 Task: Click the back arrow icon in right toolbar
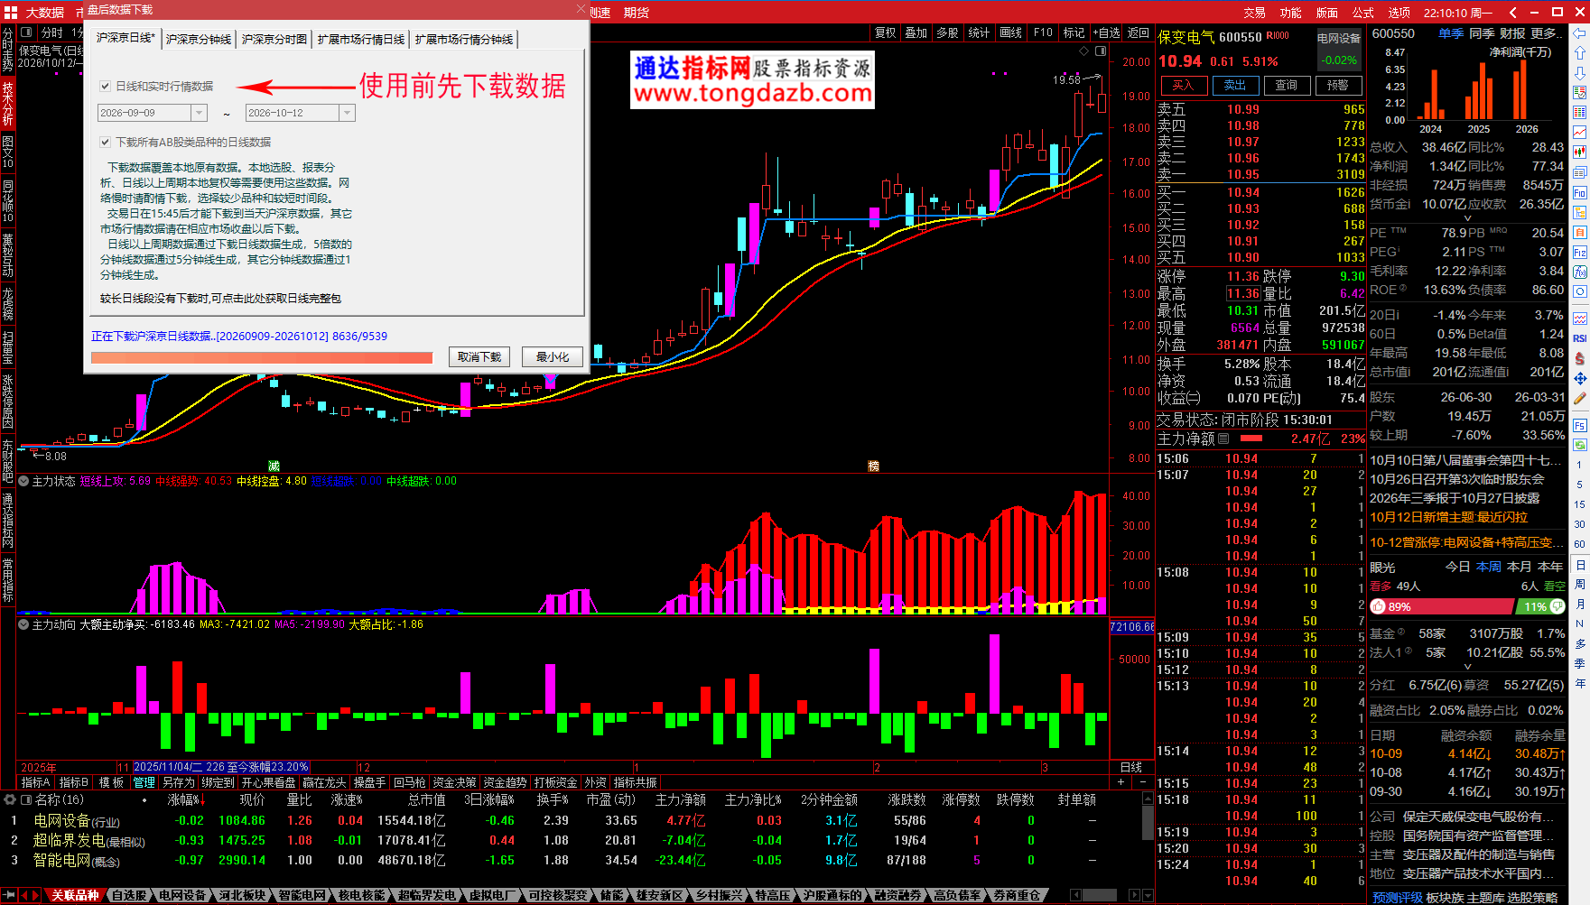[1580, 32]
